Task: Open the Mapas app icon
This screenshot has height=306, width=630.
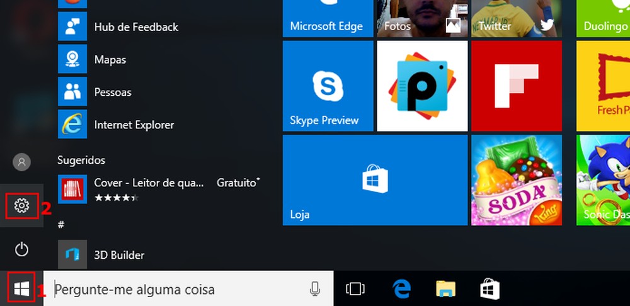Action: (x=72, y=59)
